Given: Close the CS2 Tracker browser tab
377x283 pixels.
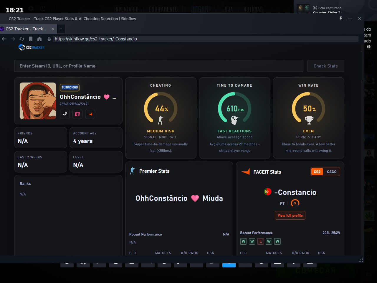Looking at the screenshot, I should coord(53,29).
